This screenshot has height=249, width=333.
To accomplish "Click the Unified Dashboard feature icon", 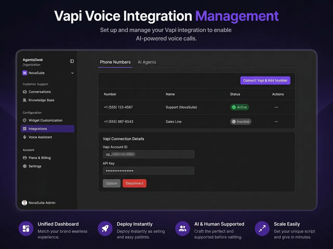I will tap(26, 228).
